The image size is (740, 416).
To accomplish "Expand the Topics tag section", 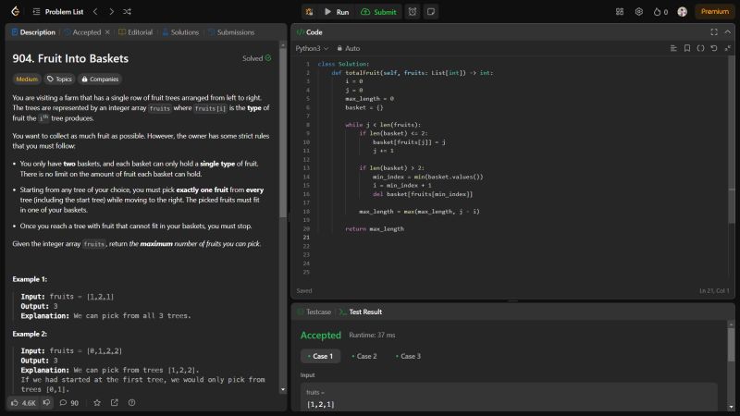I will (x=59, y=80).
